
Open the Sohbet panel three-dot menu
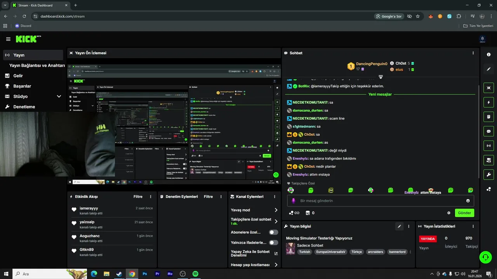coord(473,53)
